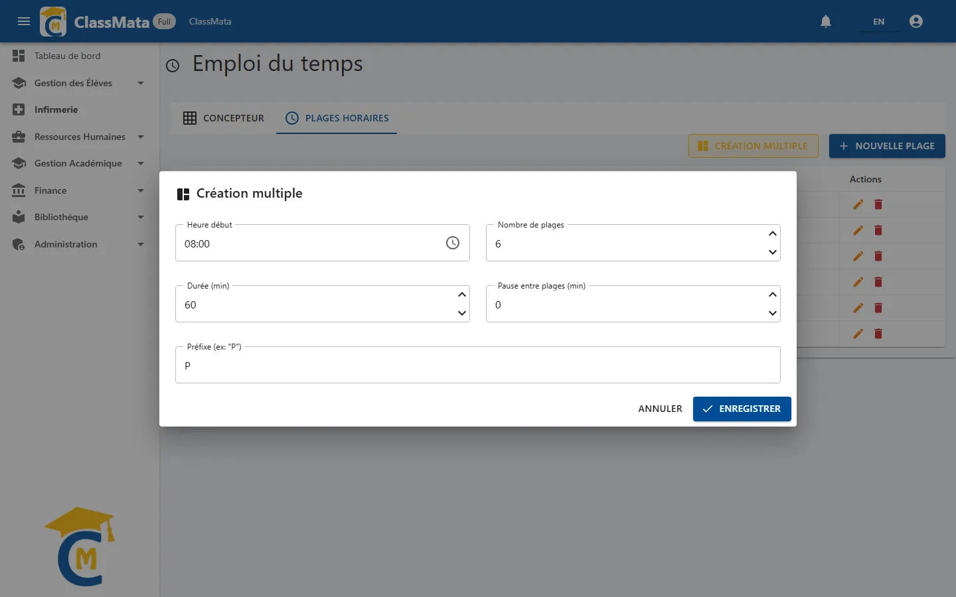Click the Tableau de bord dashboard icon

tap(19, 56)
